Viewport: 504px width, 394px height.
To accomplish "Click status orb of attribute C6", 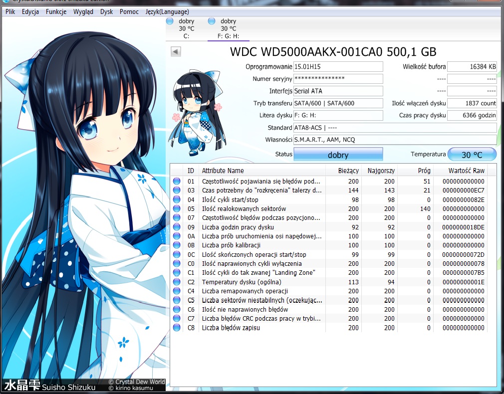I will click(177, 309).
